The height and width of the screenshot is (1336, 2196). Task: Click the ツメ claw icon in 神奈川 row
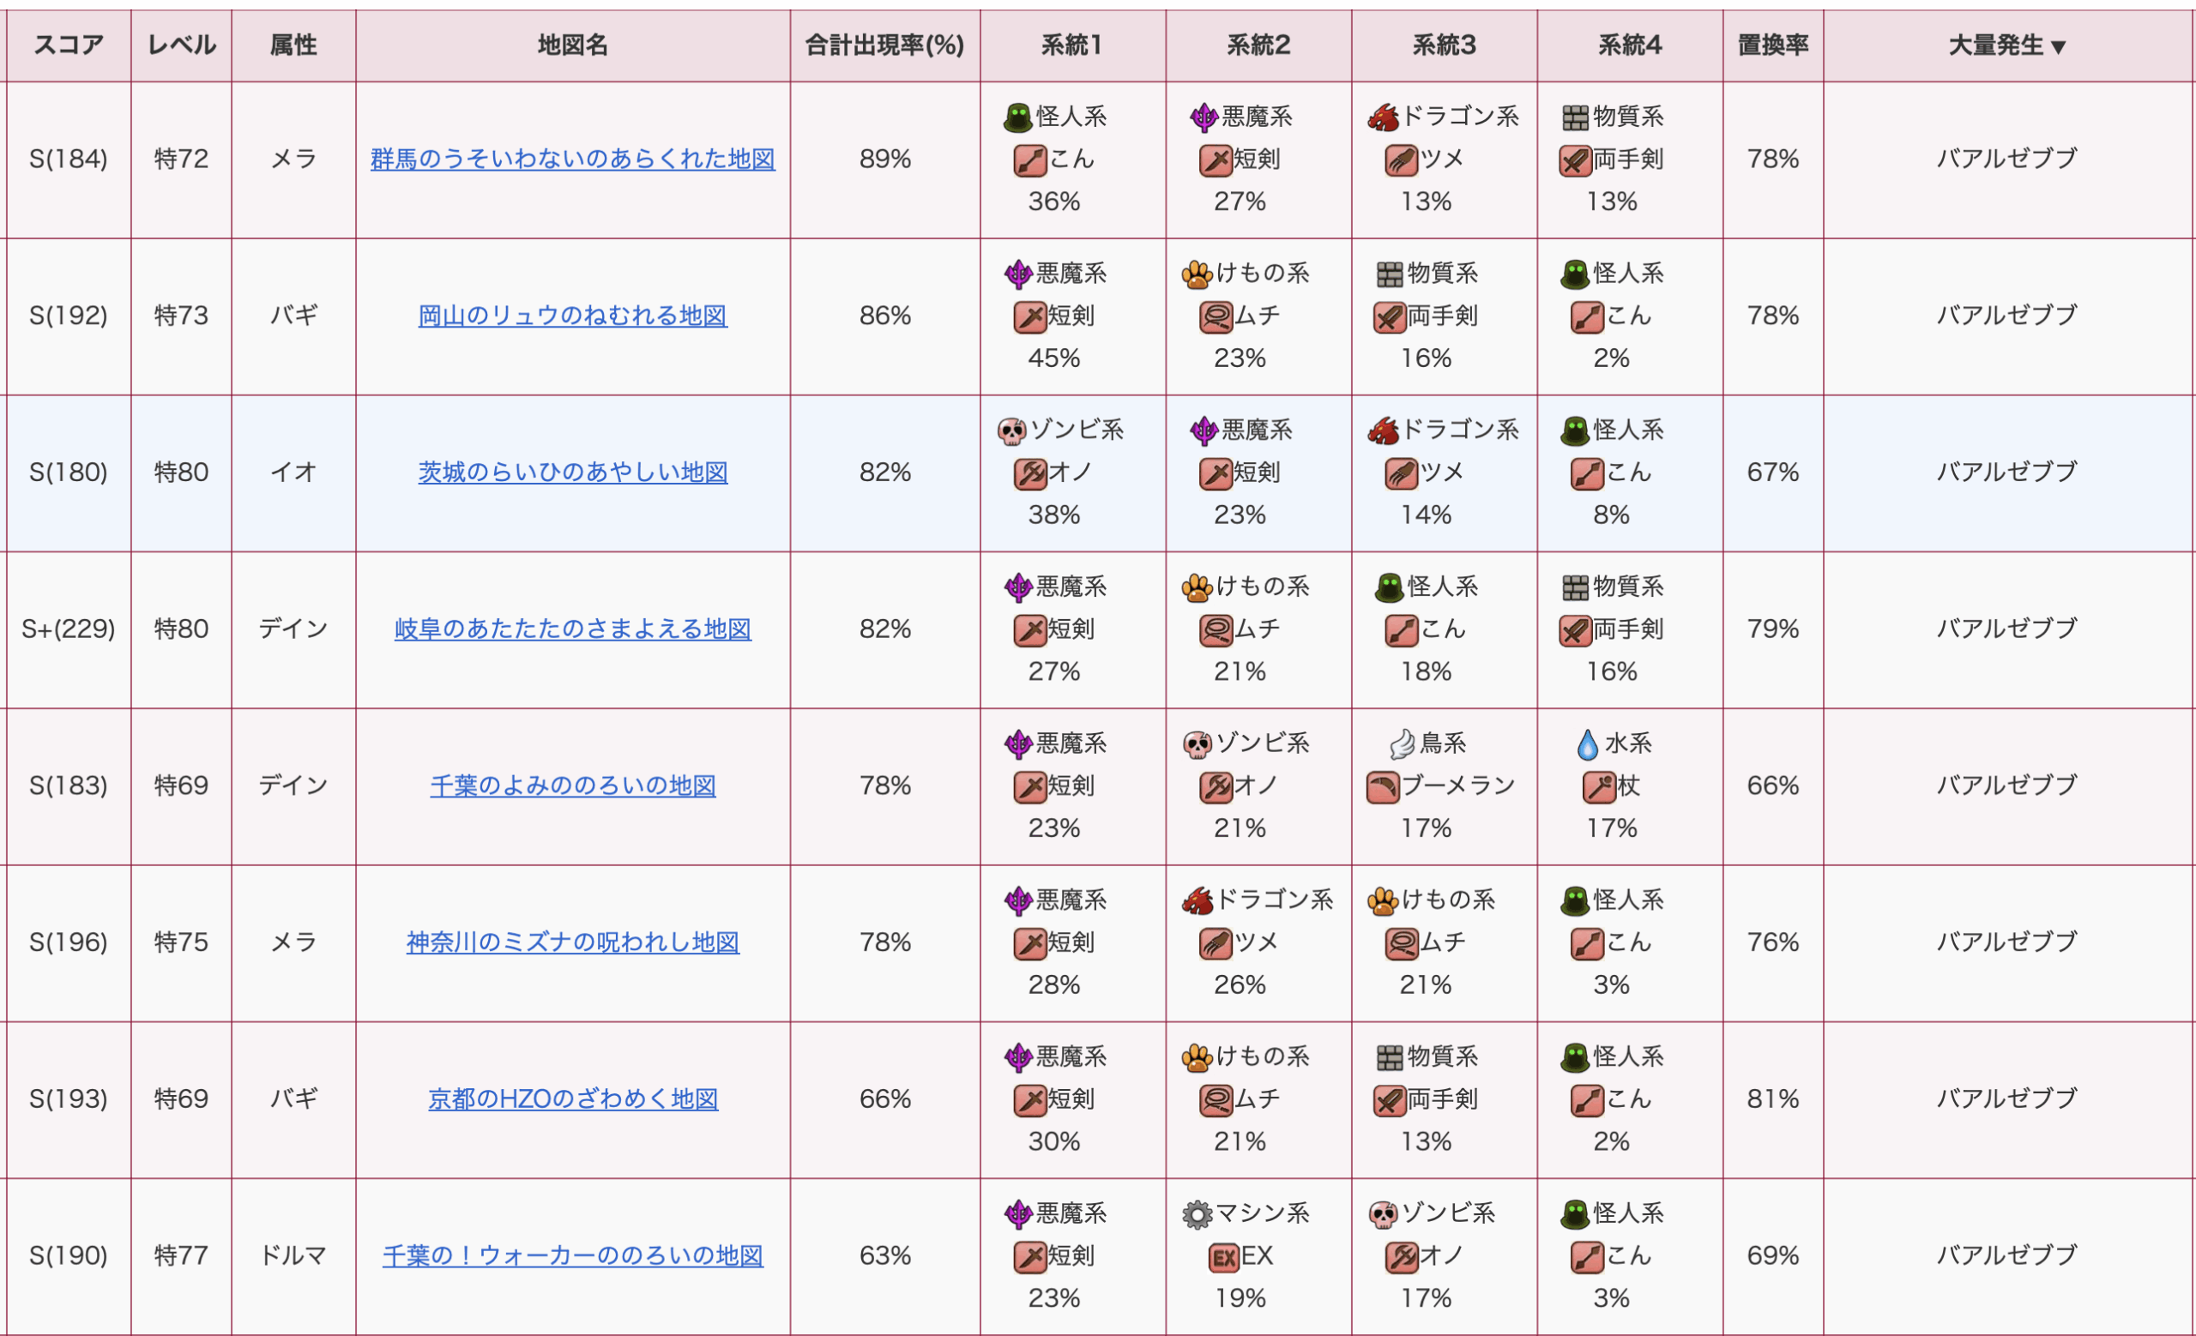tap(1216, 943)
